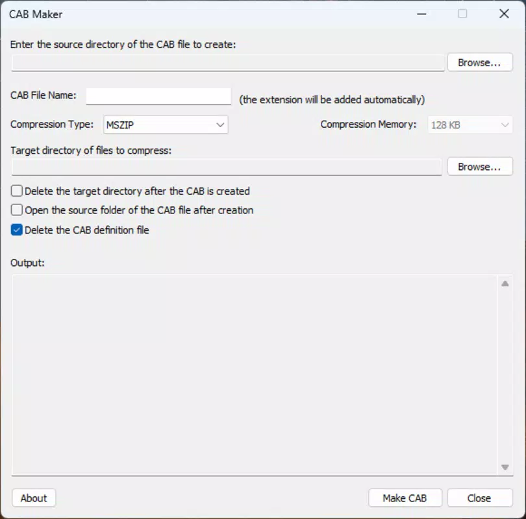Browse for target directory of files
The width and height of the screenshot is (526, 519).
(480, 167)
